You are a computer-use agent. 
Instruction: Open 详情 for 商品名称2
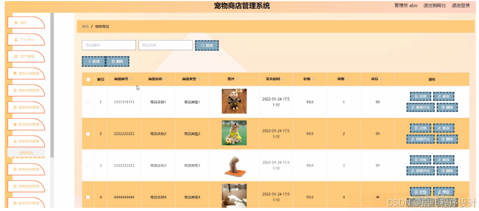420,128
